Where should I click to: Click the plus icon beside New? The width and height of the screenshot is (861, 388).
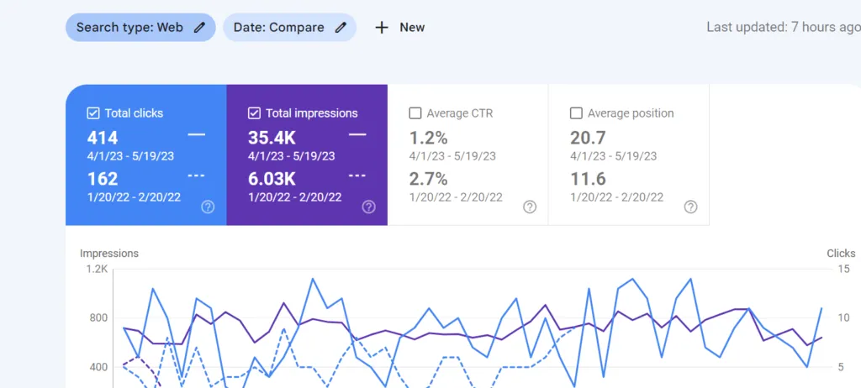(382, 28)
